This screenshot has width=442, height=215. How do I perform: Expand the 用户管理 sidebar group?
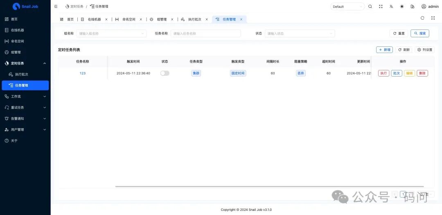click(x=25, y=129)
